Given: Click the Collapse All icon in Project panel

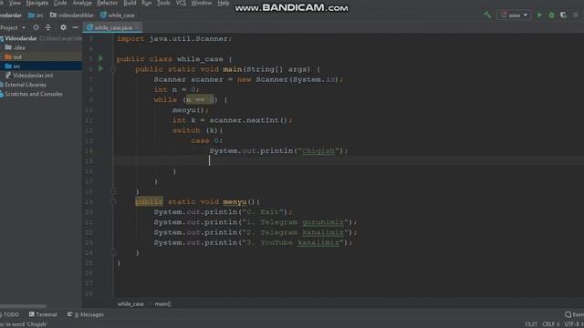Looking at the screenshot, I should point(48,27).
